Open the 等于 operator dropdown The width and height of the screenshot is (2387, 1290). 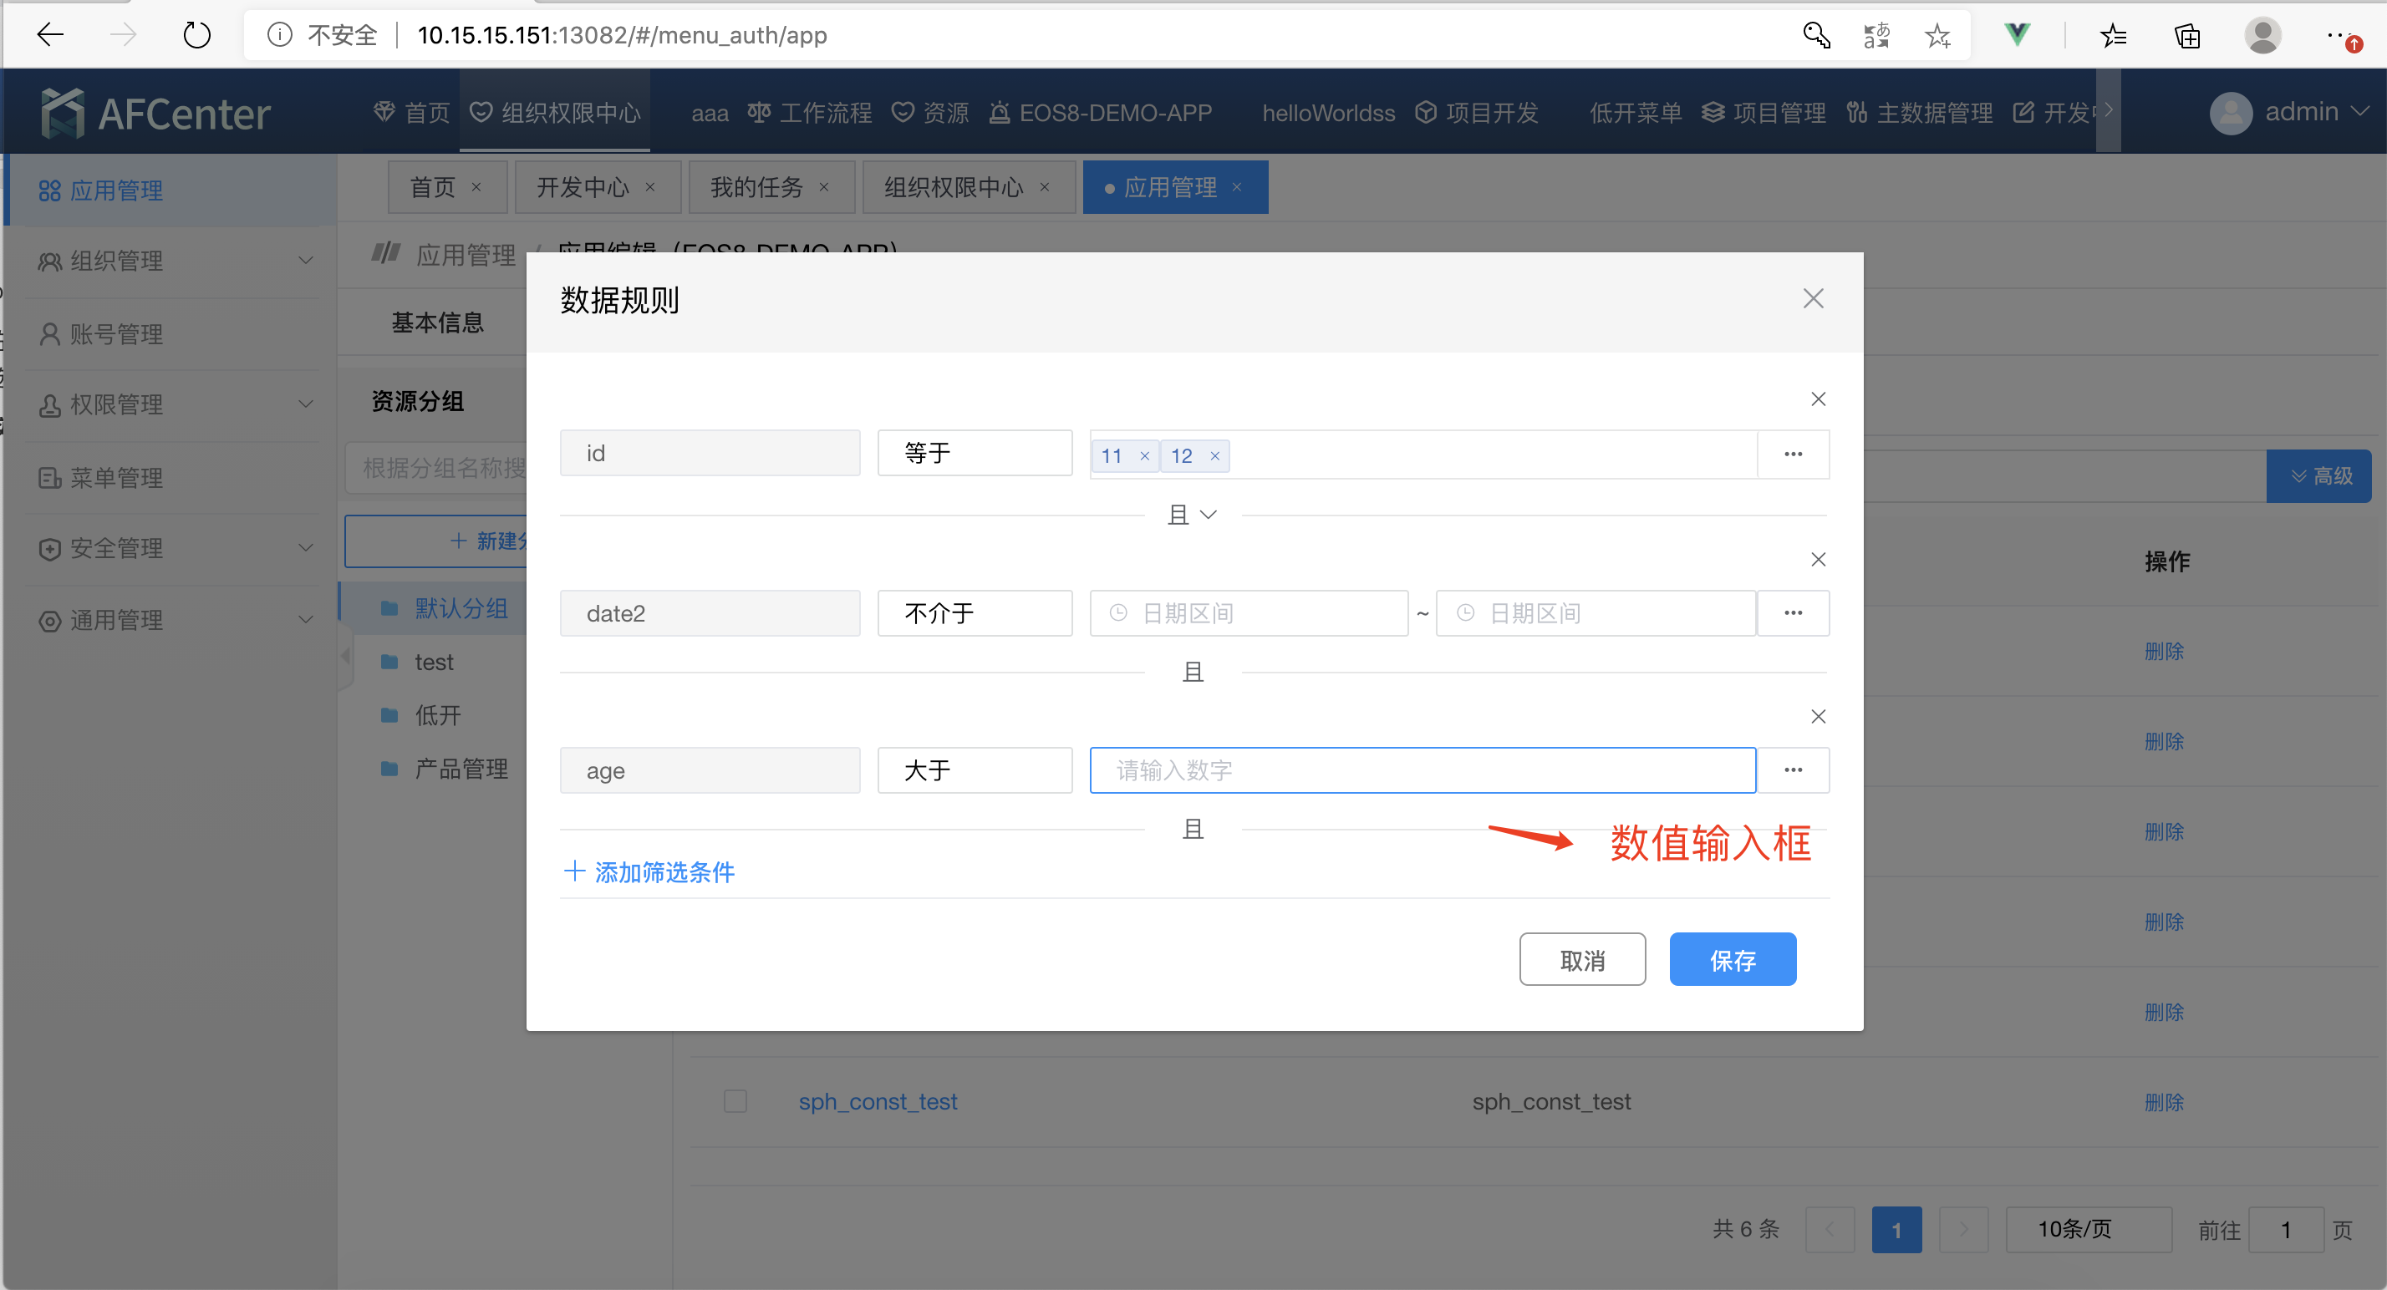(x=974, y=453)
